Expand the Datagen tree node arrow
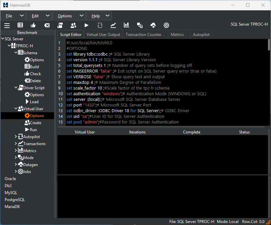Image resolution: width=271 pixels, height=225 pixels. click(16, 164)
